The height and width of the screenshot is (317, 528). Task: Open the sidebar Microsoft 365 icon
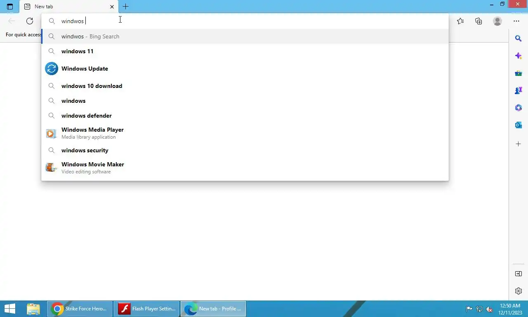click(x=519, y=108)
